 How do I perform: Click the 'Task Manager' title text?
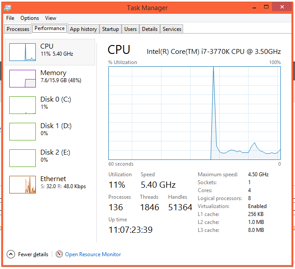pyautogui.click(x=147, y=8)
